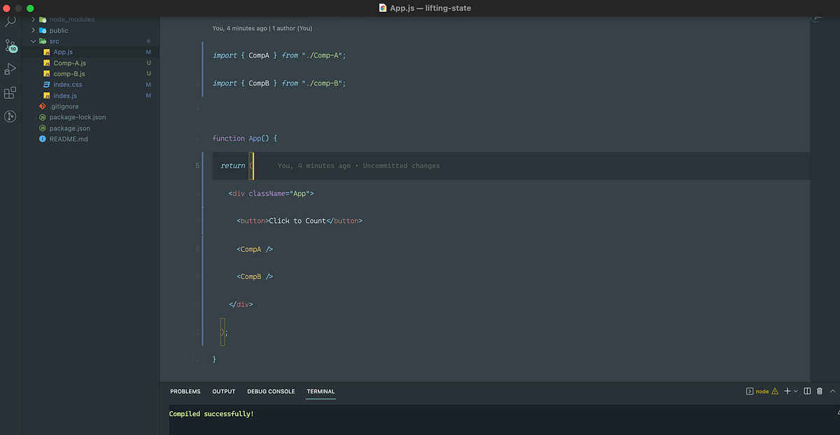Open the Search view in activity bar
The image size is (840, 435).
[x=10, y=22]
